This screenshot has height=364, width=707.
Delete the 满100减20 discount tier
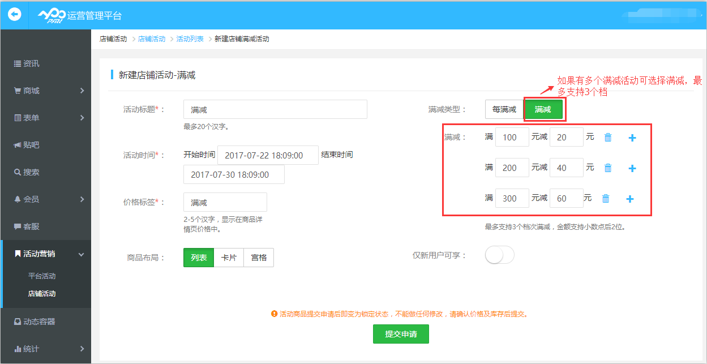607,136
